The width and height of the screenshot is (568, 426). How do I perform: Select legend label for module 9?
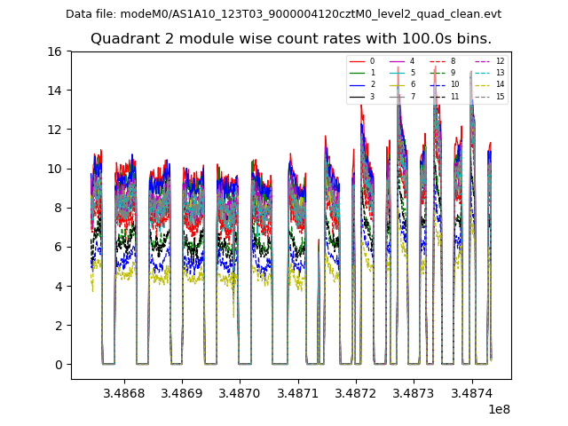[x=453, y=73]
